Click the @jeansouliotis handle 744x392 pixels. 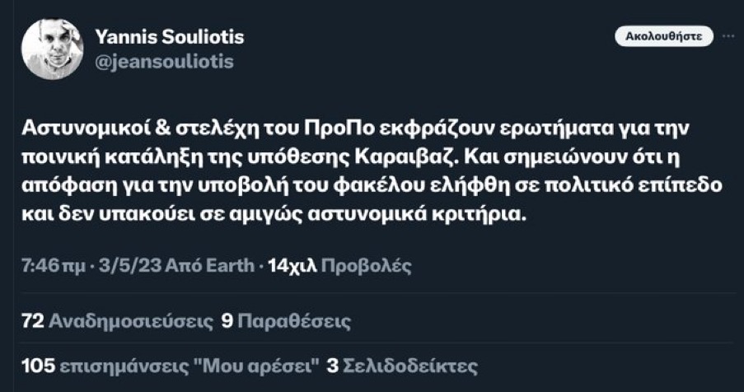[x=165, y=62]
